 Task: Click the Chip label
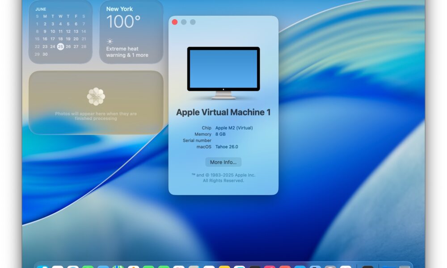207,128
